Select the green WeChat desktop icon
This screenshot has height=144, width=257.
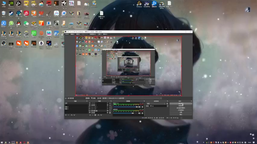26,23
